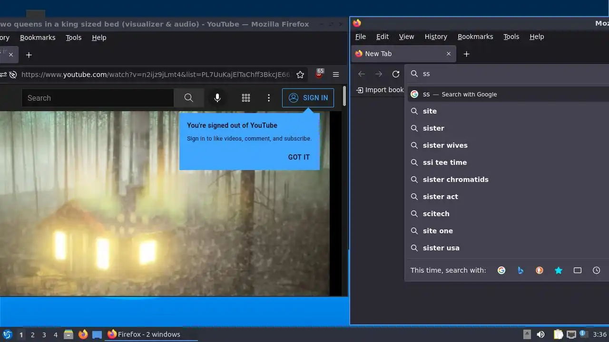609x342 pixels.
Task: Open Help menu in YouTube Firefox window
Action: coord(99,38)
